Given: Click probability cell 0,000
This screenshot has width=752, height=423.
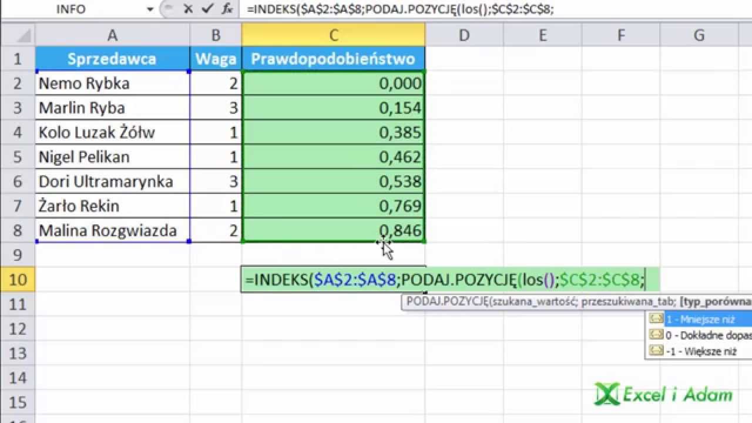Looking at the screenshot, I should 333,83.
